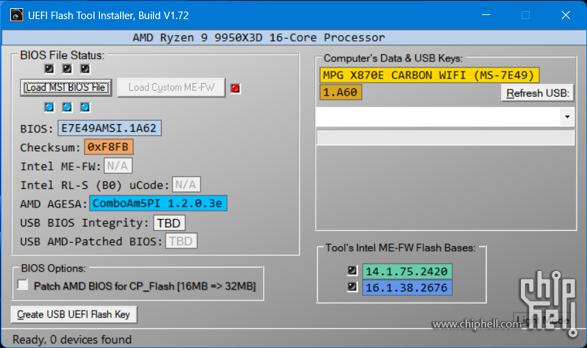Click the AMD AGESA value ComboAm5PI 1.2.0.3e
The image size is (587, 348).
[158, 203]
